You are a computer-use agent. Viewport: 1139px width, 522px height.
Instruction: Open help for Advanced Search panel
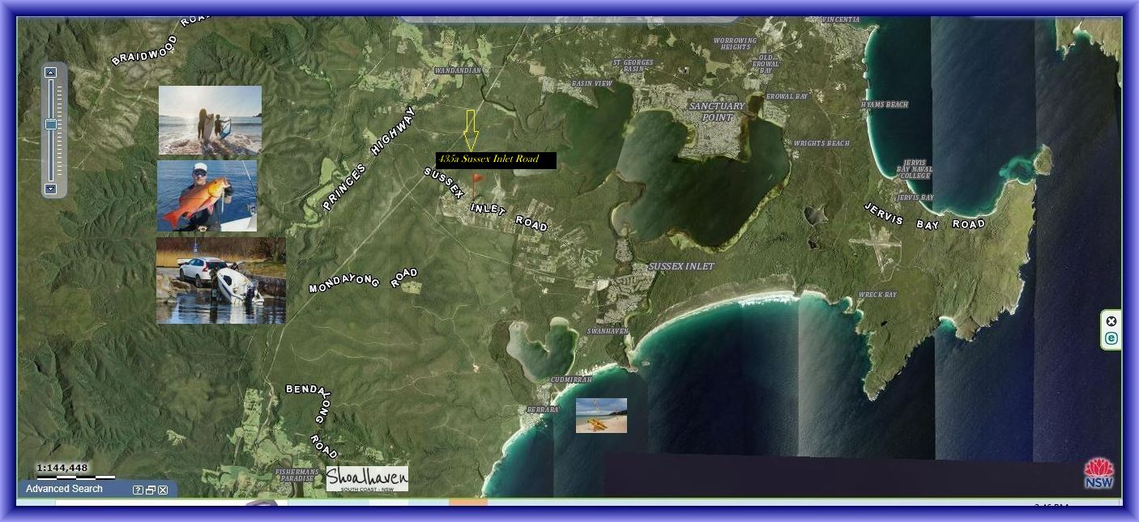point(139,490)
